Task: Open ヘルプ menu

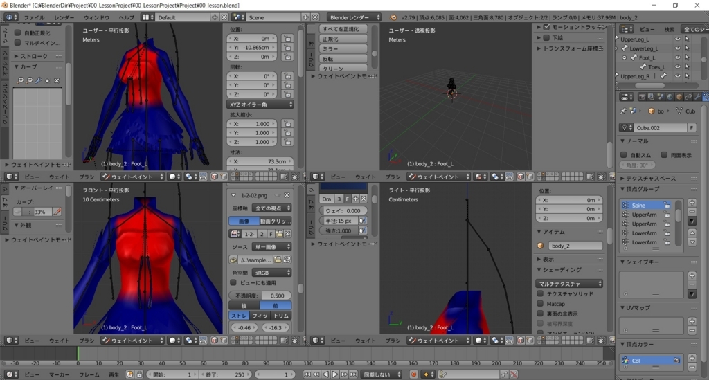Action: point(126,17)
